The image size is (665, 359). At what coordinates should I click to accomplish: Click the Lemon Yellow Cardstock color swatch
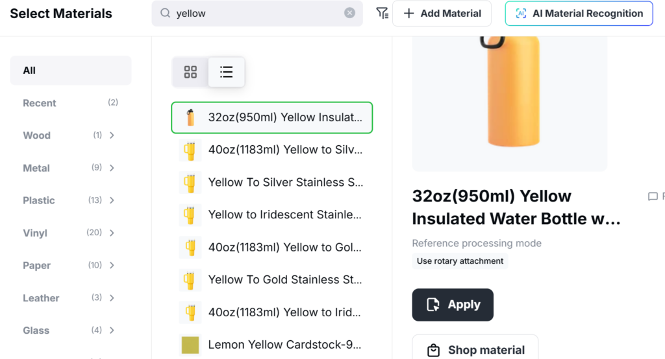[190, 345]
